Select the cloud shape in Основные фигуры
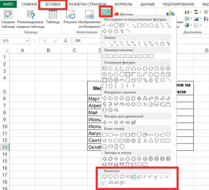209x190 pixels. [x=162, y=80]
